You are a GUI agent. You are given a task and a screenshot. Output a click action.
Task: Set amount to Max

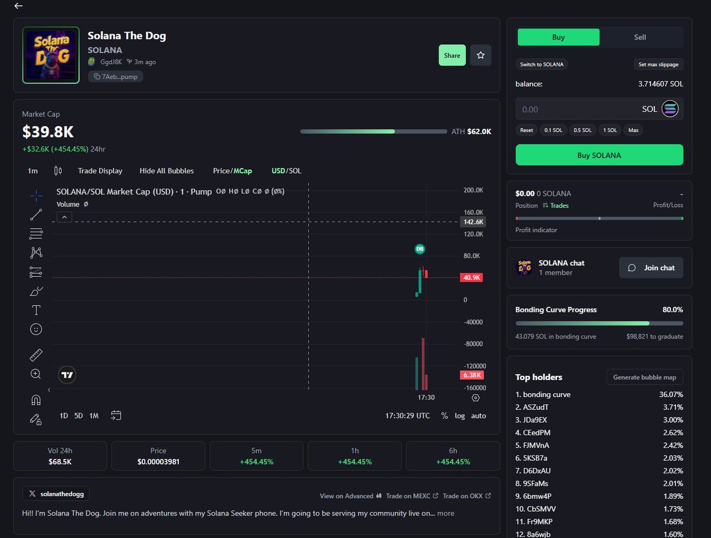coord(633,130)
